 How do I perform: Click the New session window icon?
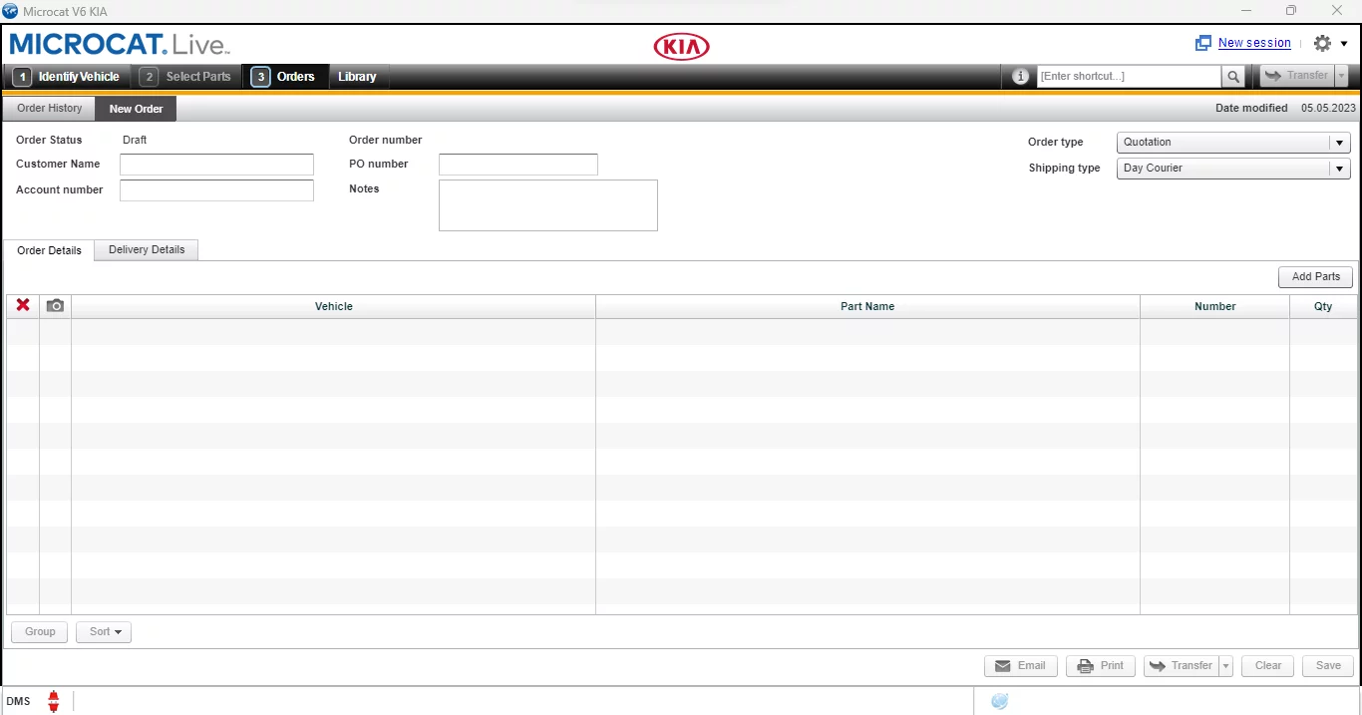(1203, 44)
